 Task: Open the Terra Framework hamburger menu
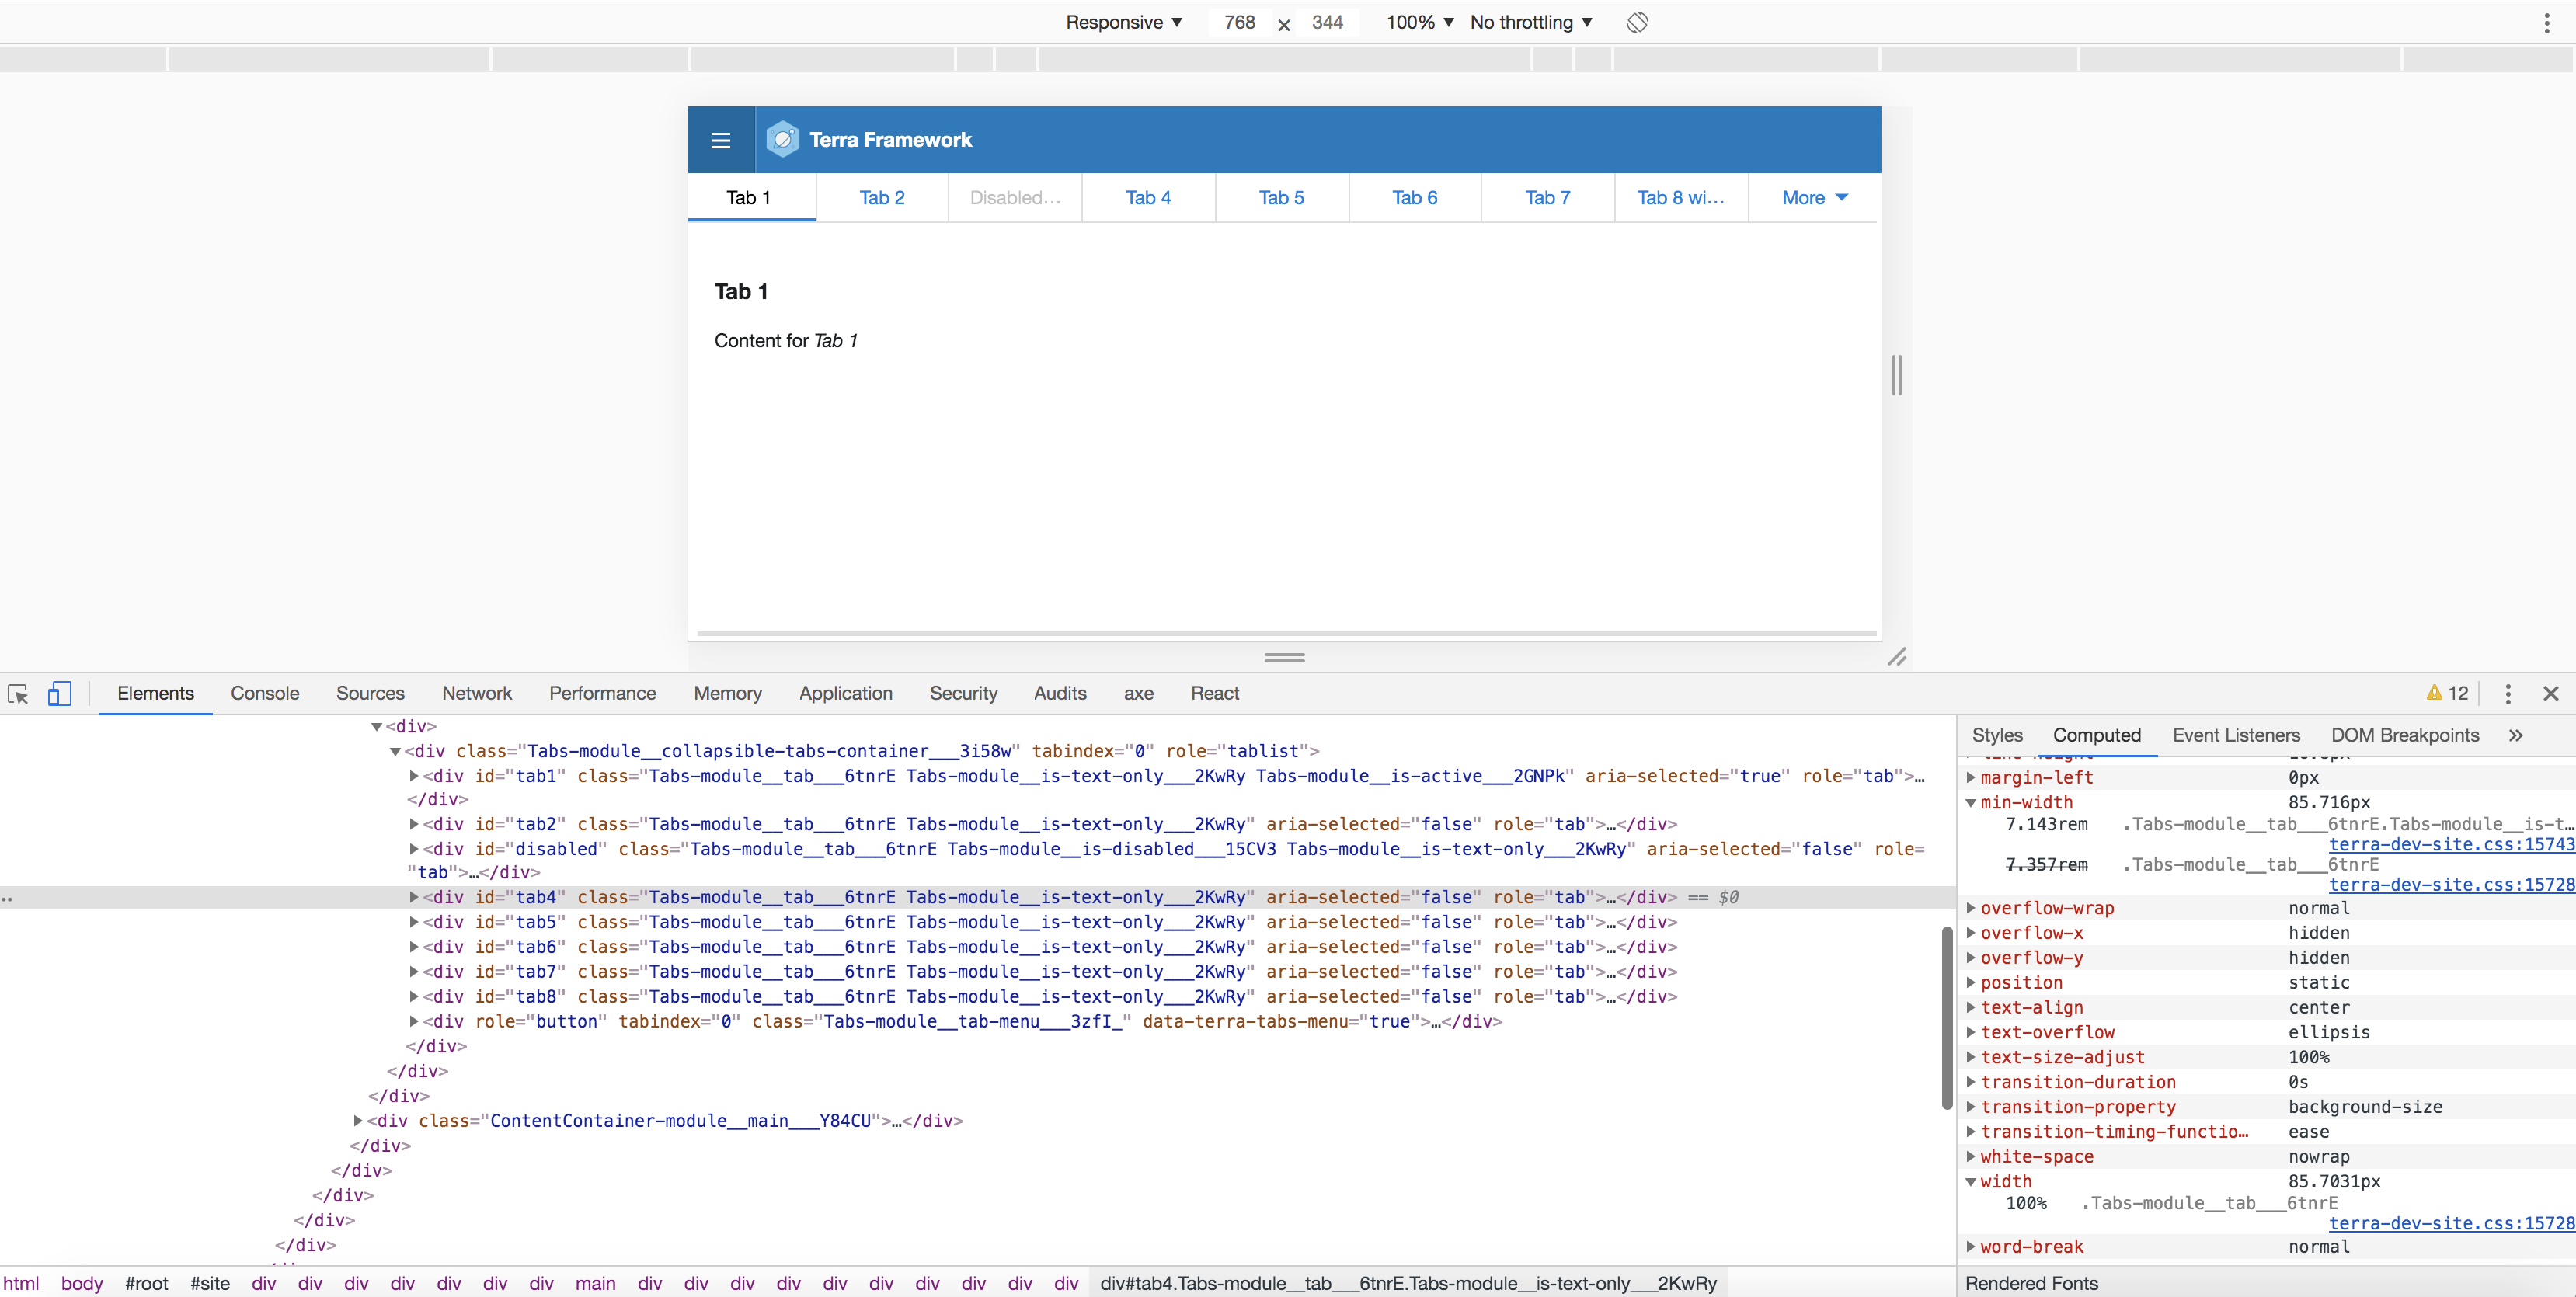(720, 139)
